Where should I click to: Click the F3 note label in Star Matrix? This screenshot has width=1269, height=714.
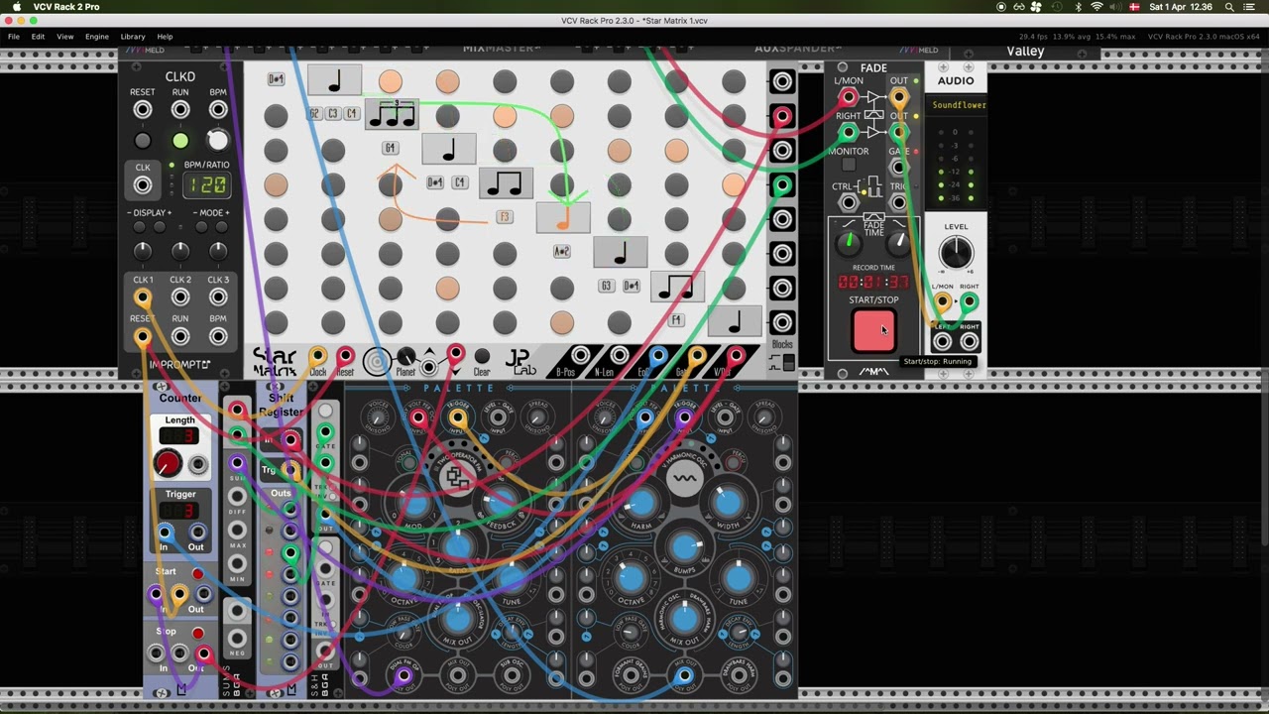(x=505, y=217)
